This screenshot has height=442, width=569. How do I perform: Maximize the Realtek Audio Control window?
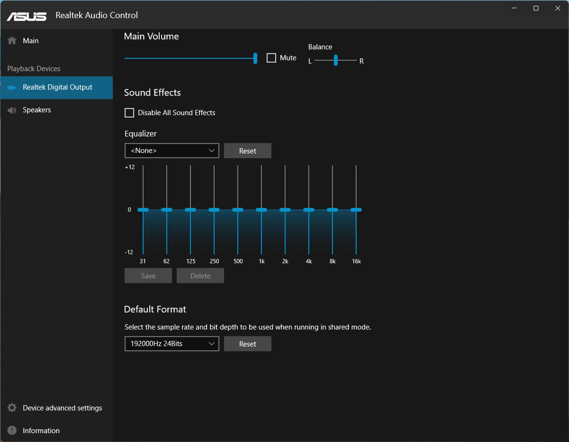536,8
